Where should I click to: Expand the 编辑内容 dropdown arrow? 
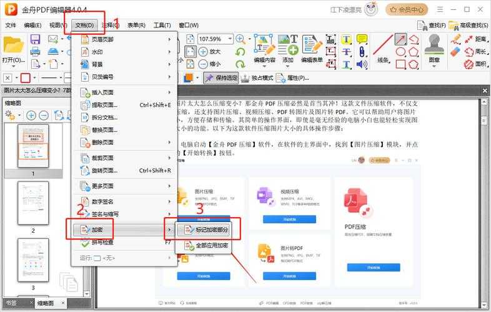(x=264, y=66)
